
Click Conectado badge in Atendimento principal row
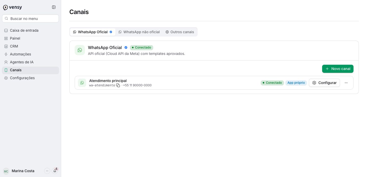[272, 83]
